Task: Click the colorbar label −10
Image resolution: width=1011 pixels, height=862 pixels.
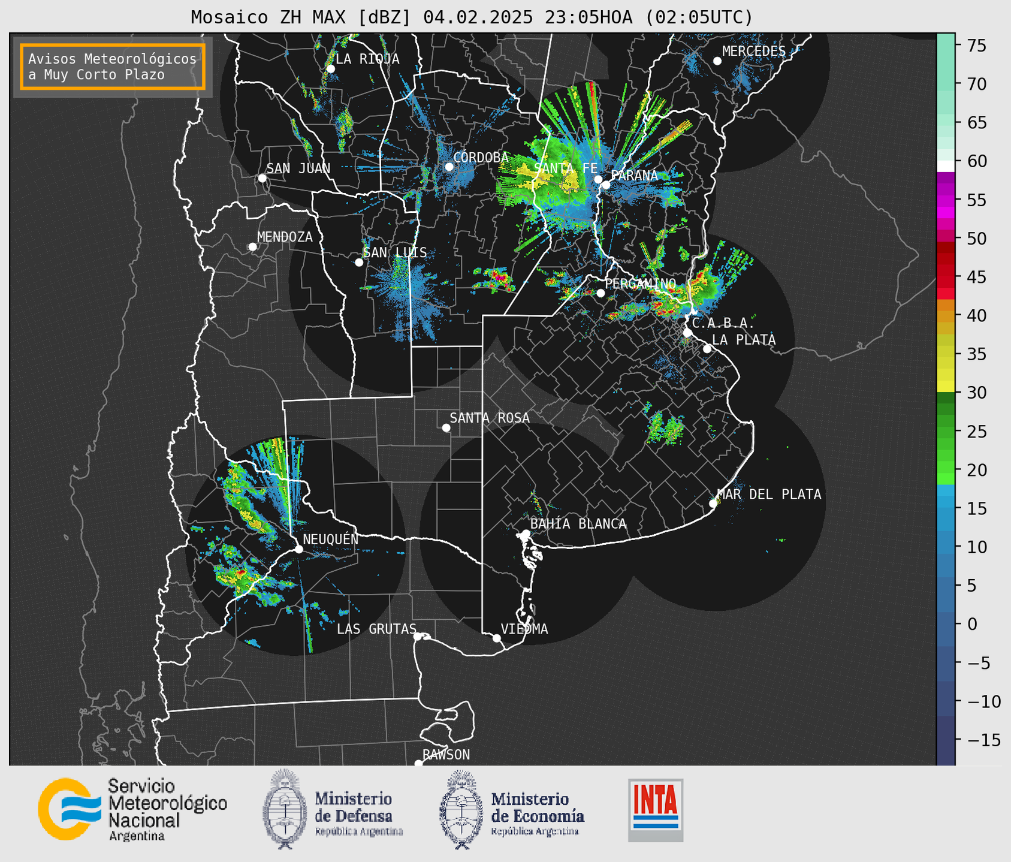Action: [983, 701]
